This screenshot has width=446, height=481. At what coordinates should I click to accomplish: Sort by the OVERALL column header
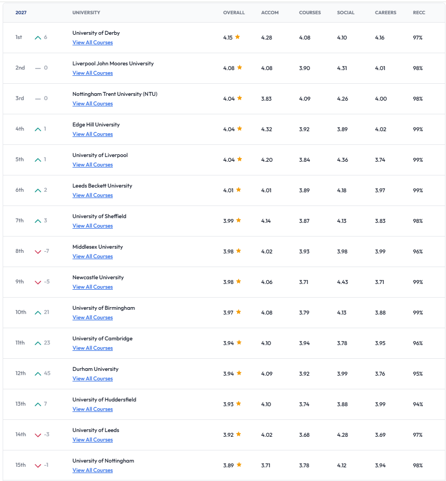click(x=234, y=13)
